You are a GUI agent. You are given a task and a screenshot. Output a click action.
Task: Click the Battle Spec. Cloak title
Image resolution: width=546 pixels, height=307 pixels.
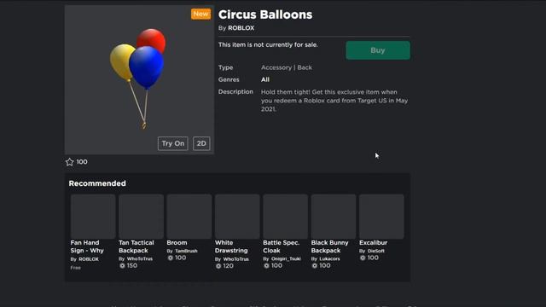281,246
